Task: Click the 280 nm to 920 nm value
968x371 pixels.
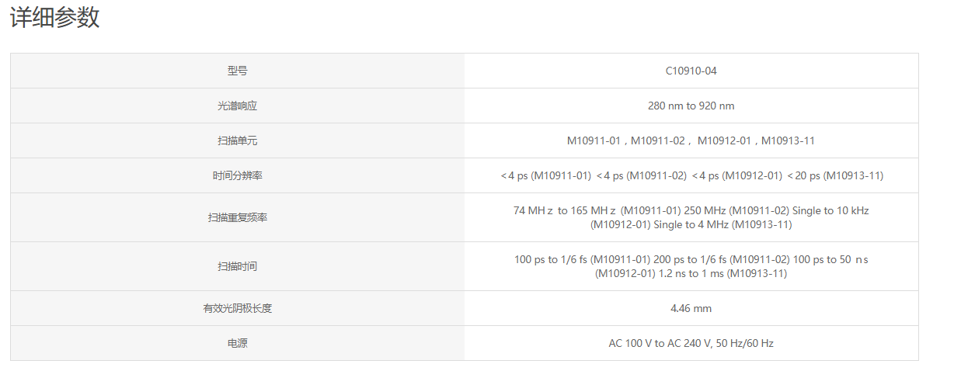Action: coord(691,106)
